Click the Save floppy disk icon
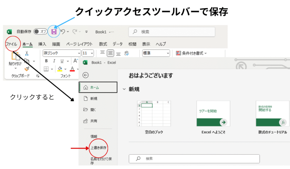The width and height of the screenshot is (290, 169). coord(54,32)
